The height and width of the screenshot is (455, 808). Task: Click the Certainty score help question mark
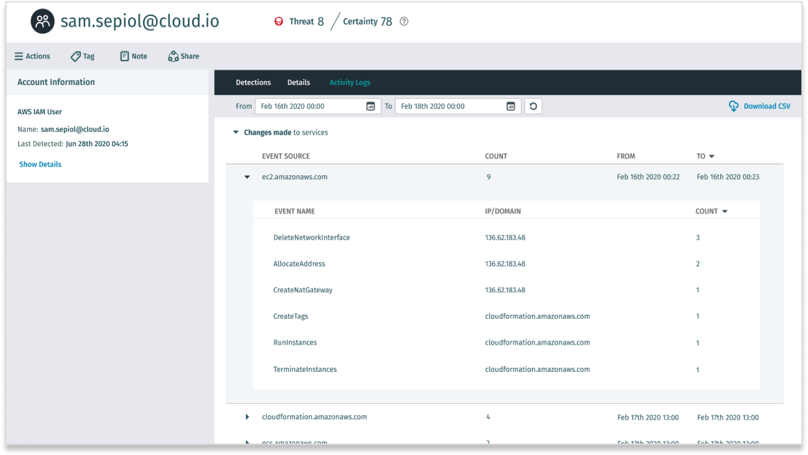click(403, 21)
